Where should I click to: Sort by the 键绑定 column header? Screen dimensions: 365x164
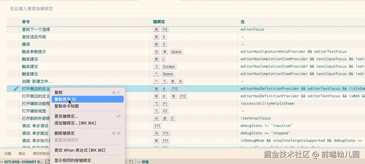coord(159,22)
